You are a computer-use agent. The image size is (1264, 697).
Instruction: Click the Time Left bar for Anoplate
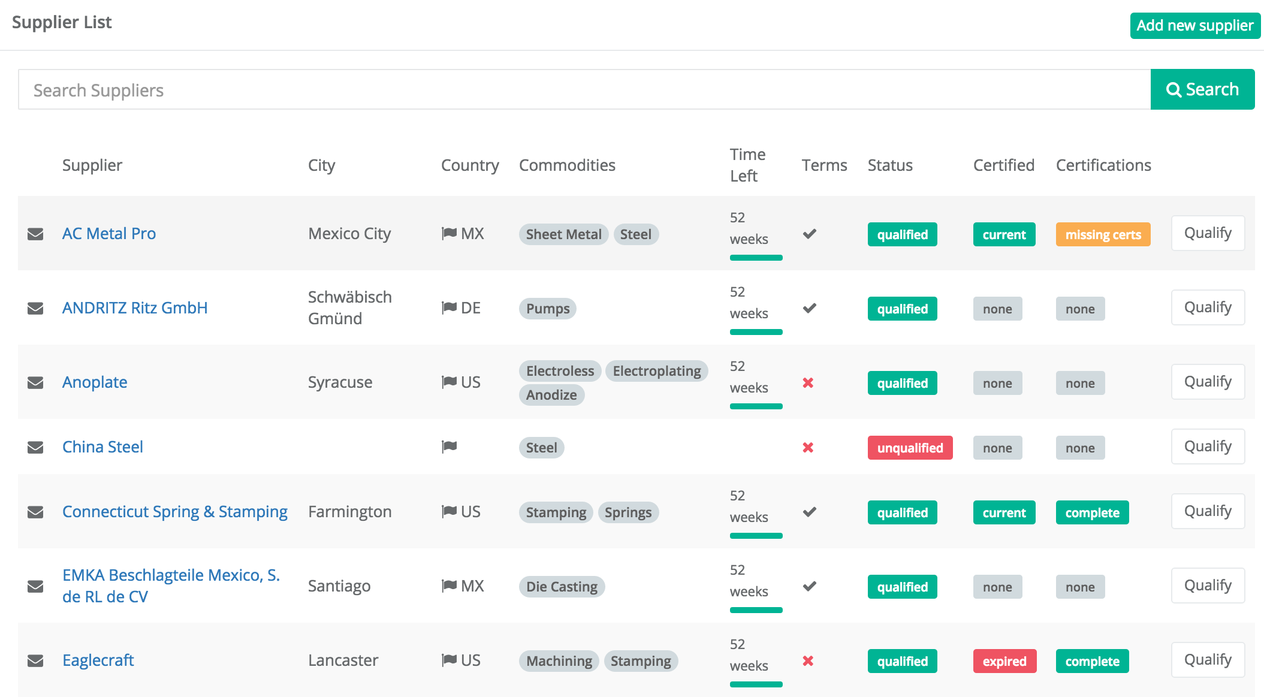point(756,406)
